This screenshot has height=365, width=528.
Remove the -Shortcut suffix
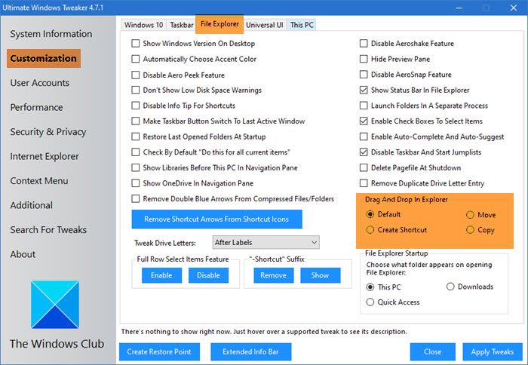coord(273,275)
